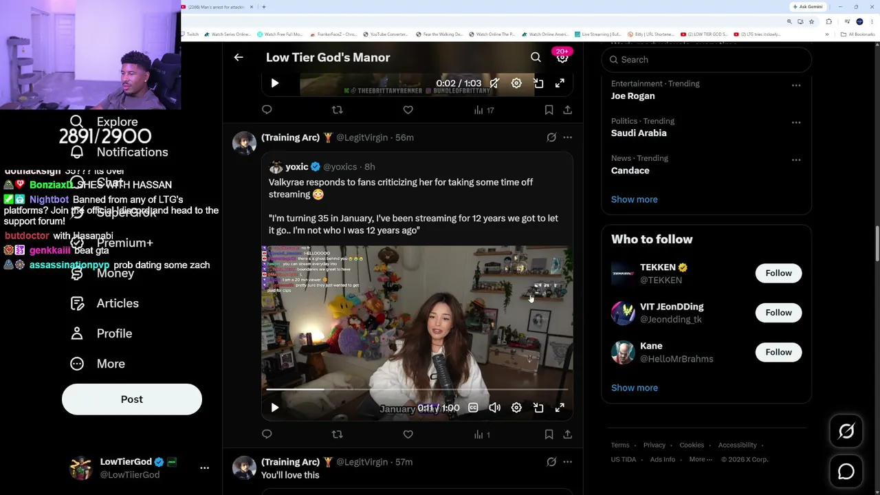Open Premium+ in the left sidebar
The width and height of the screenshot is (880, 495).
[x=111, y=243]
